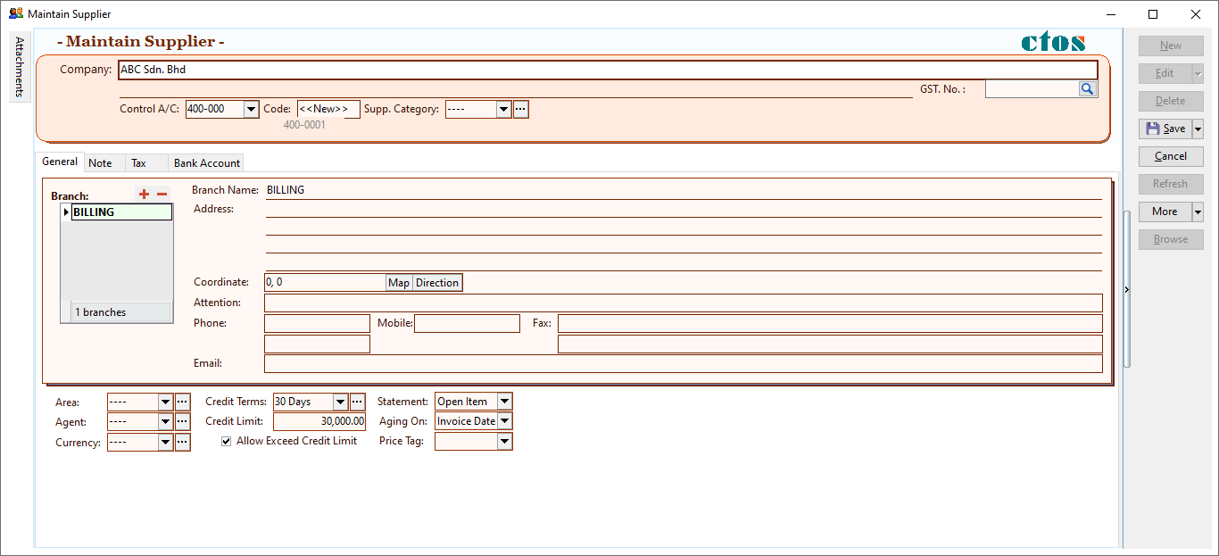The image size is (1219, 556).
Task: Select the BILLING branch in list
Action: (x=121, y=212)
